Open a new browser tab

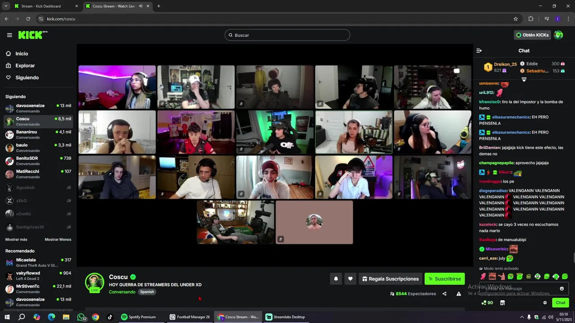[159, 6]
